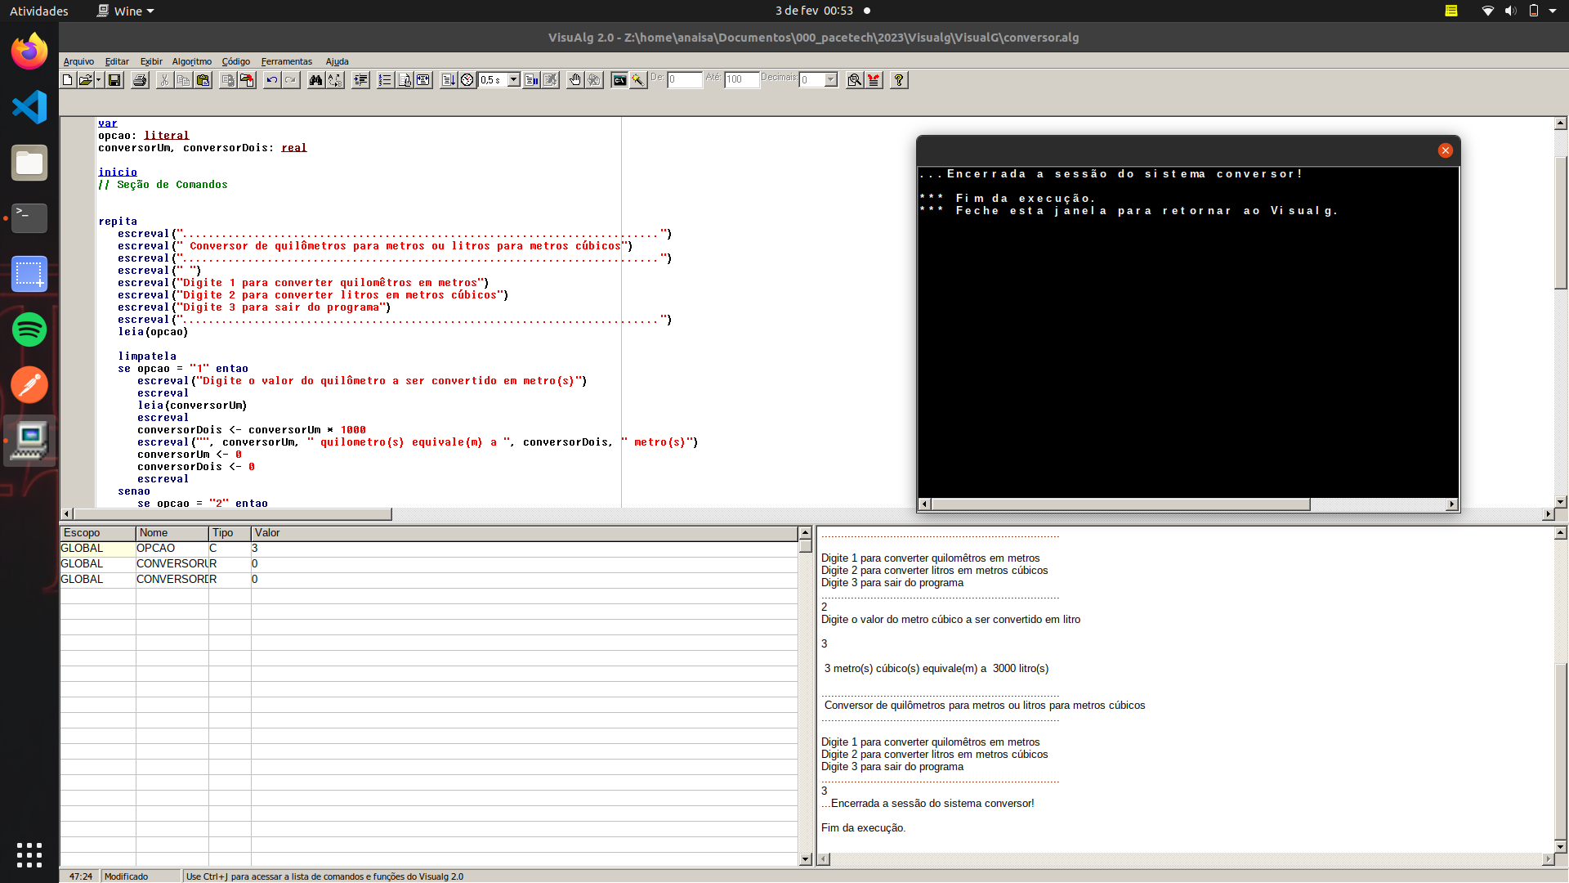Print the conversor.alg source code

(x=140, y=79)
